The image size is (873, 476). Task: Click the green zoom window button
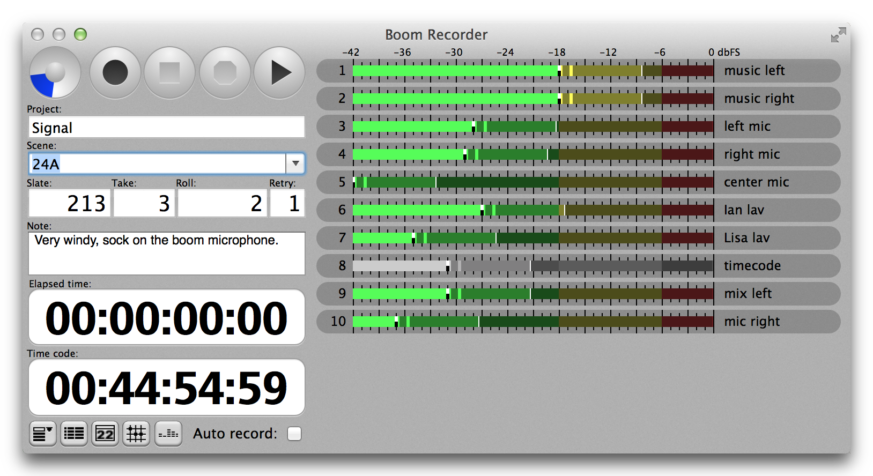point(80,34)
